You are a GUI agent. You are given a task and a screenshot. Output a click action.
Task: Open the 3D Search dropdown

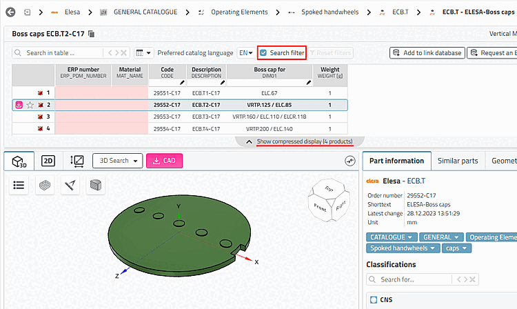(118, 161)
